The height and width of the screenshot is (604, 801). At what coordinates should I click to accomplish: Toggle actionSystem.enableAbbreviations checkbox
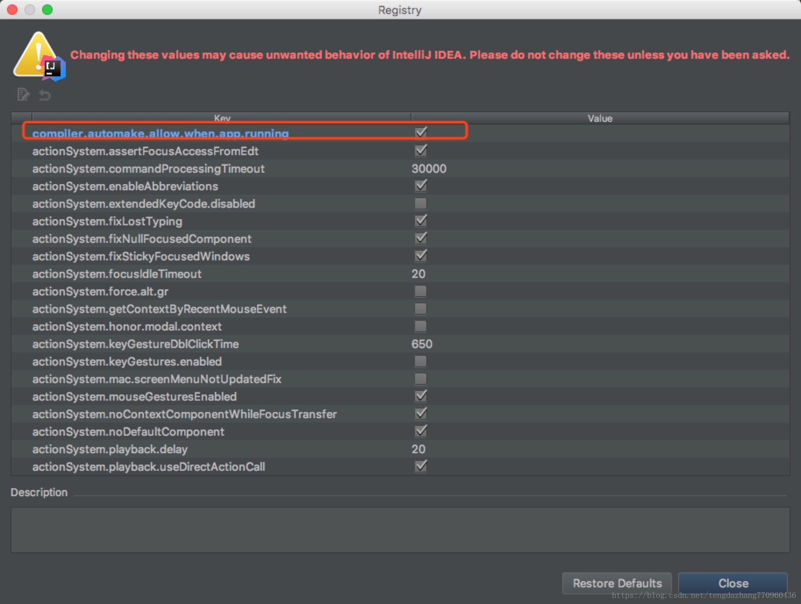click(x=421, y=185)
